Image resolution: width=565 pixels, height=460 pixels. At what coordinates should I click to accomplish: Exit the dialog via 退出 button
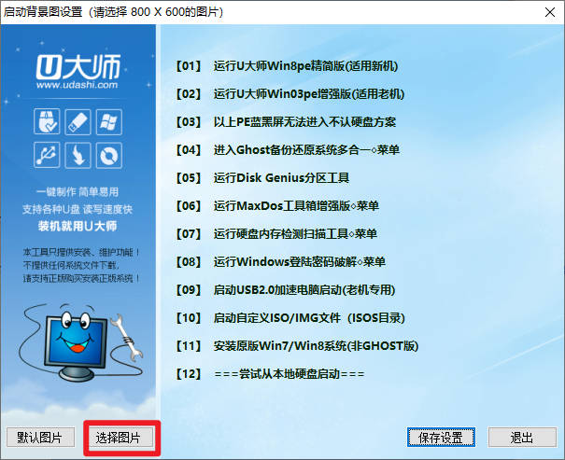tap(522, 438)
